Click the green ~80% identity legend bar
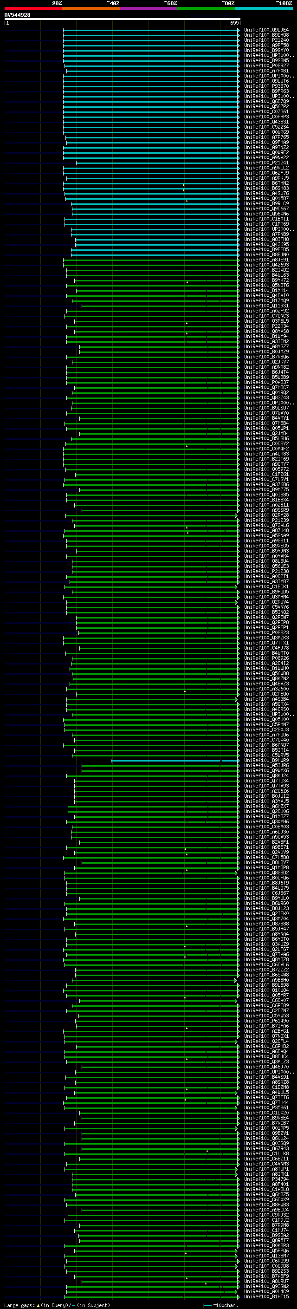Viewport: 297px width, 1309px height. [206, 8]
